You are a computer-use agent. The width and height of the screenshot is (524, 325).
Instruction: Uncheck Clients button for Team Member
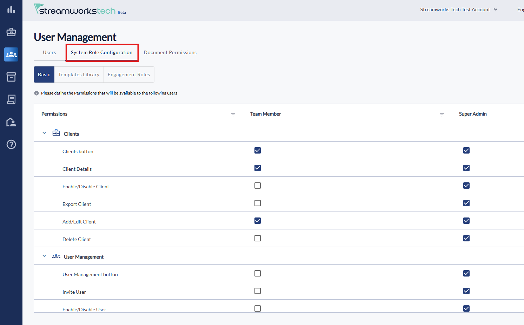pos(258,150)
